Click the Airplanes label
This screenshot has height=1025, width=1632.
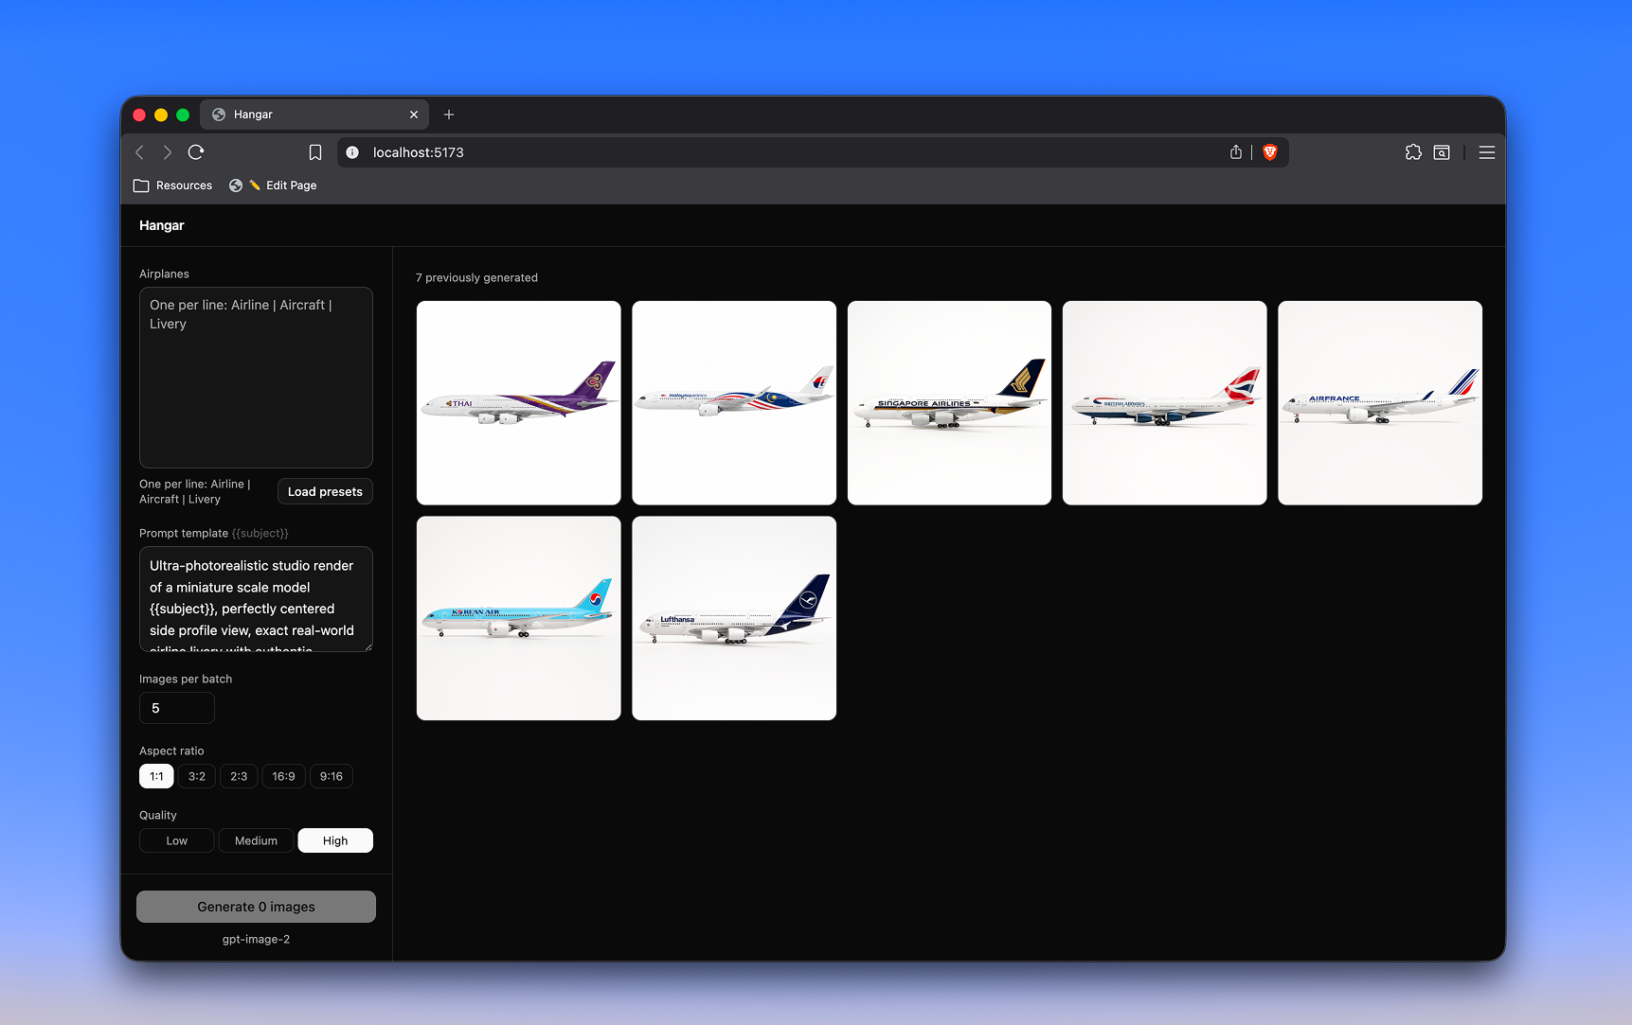coord(164,274)
